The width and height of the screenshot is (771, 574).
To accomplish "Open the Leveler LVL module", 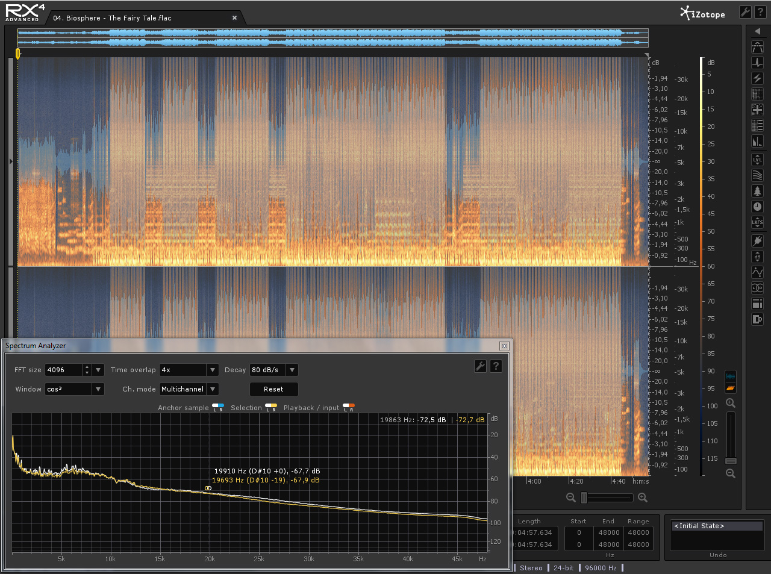I will click(x=757, y=160).
